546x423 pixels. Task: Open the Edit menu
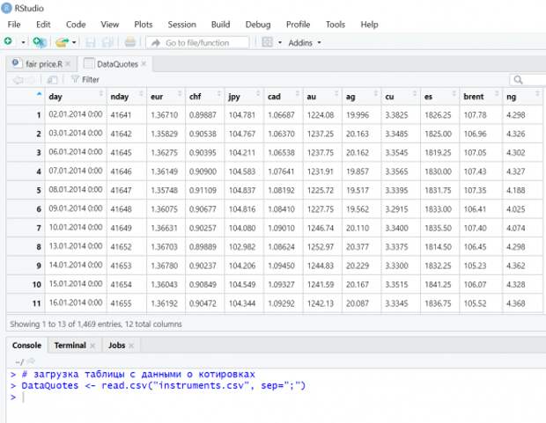[x=43, y=25]
